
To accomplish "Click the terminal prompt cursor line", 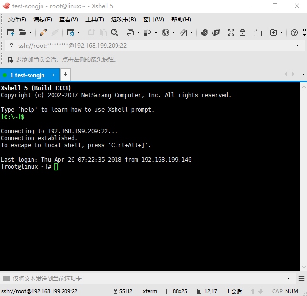I will (x=30, y=167).
